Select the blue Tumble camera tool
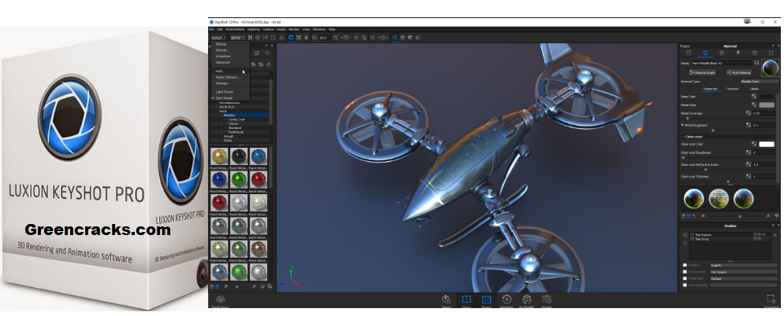The height and width of the screenshot is (316, 784). pos(291,38)
